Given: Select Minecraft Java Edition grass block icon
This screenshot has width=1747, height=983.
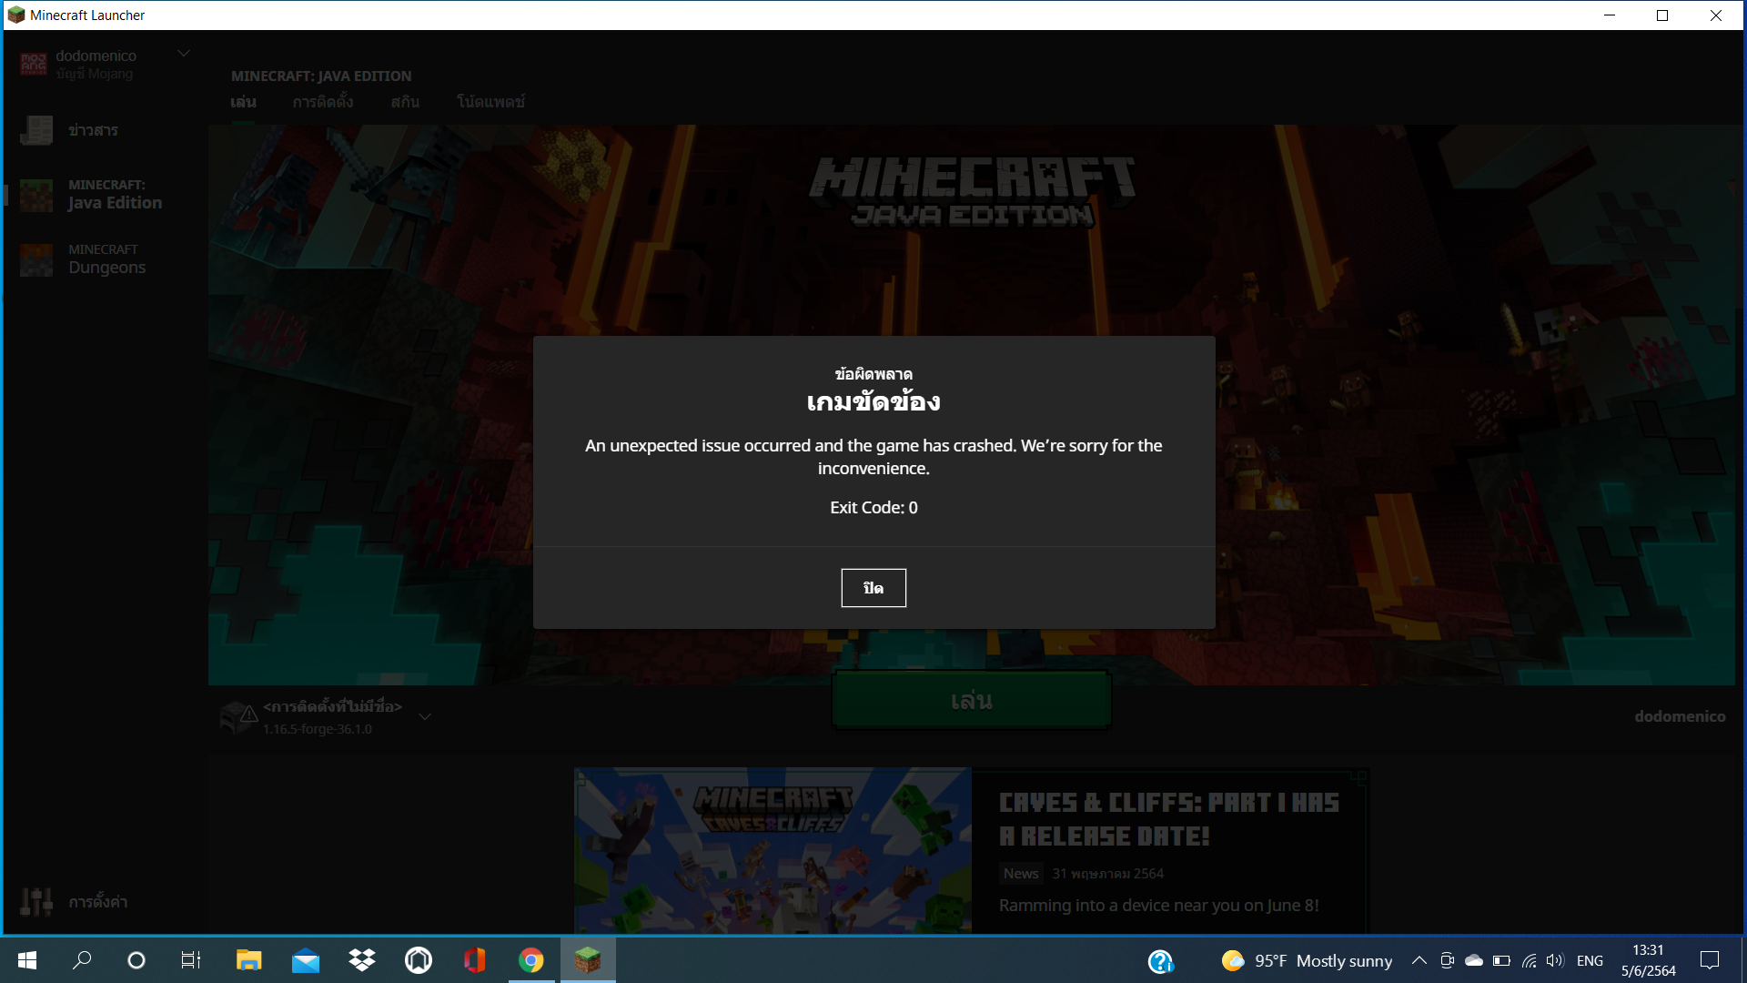Looking at the screenshot, I should pyautogui.click(x=36, y=195).
